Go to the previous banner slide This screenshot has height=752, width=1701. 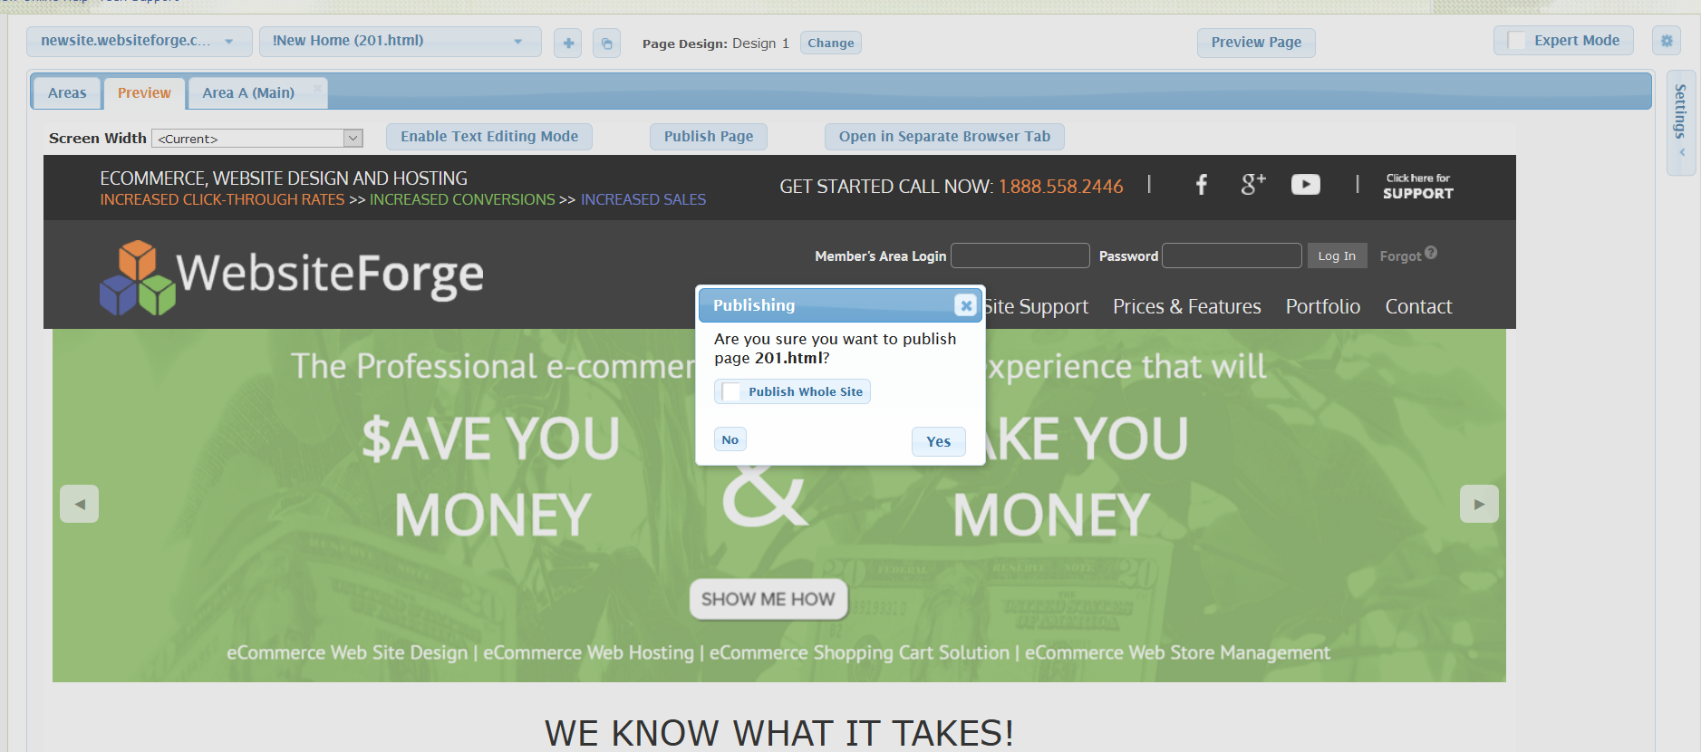tap(80, 504)
